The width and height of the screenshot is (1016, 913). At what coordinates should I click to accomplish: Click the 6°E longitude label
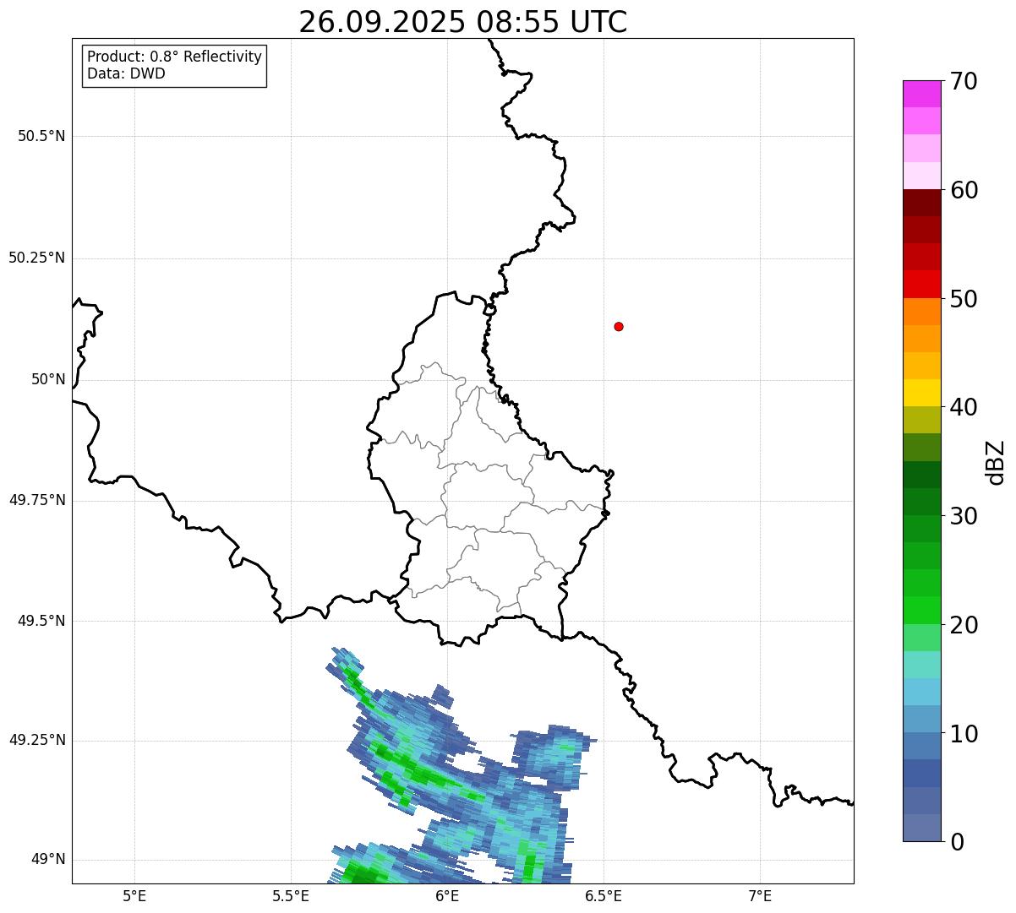(x=447, y=895)
